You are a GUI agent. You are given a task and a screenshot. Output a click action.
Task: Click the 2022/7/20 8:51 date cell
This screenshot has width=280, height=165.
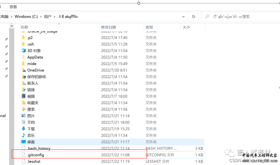tap(114, 70)
